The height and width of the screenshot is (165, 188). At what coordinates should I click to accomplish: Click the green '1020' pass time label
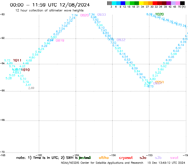(159, 14)
